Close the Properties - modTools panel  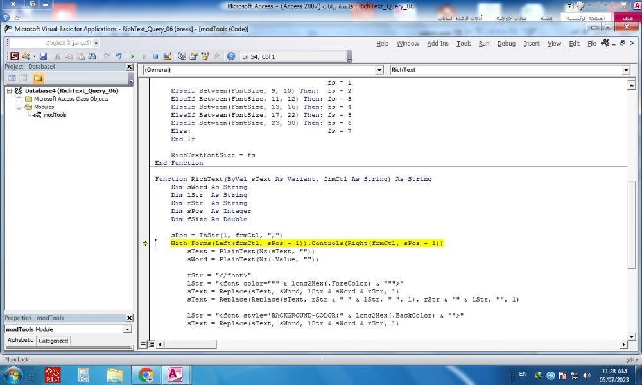click(130, 318)
